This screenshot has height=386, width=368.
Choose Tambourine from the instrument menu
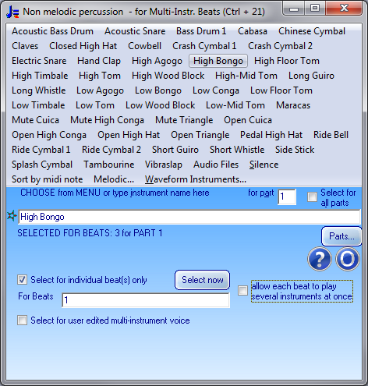click(109, 165)
